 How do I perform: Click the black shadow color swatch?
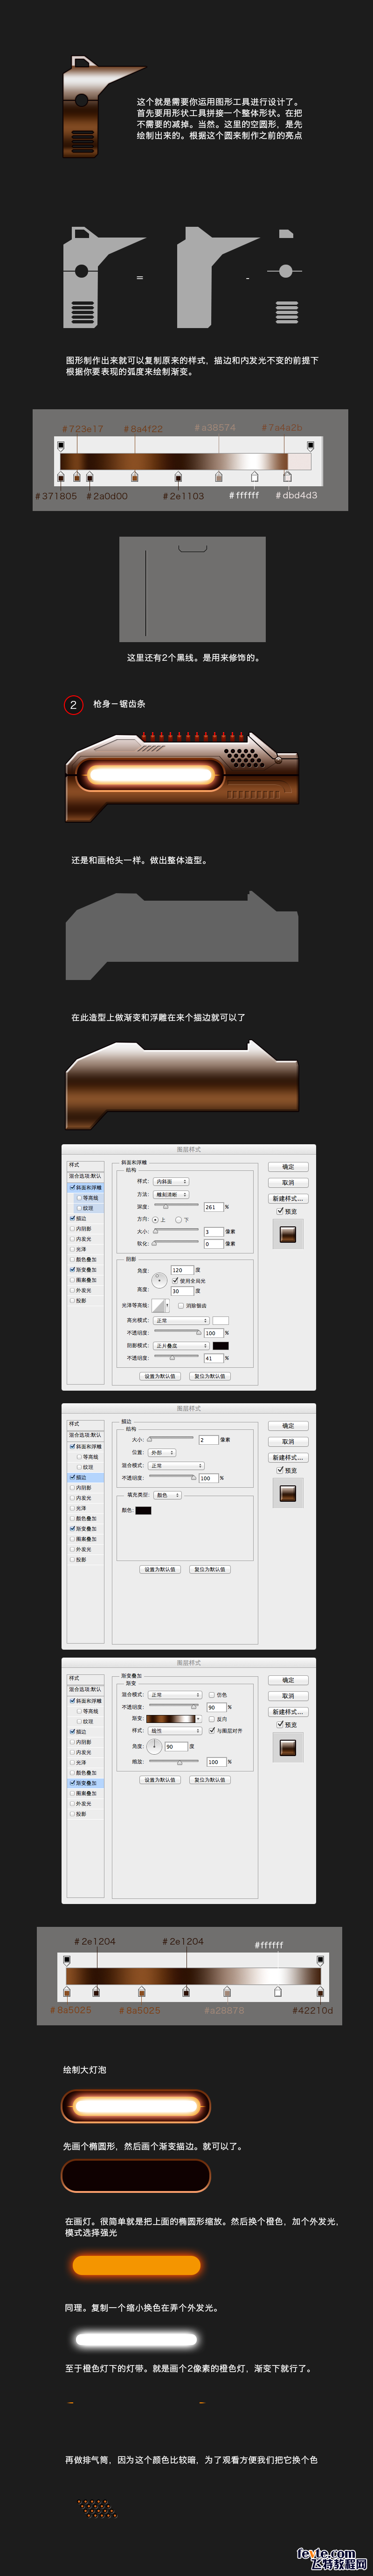coord(220,1346)
